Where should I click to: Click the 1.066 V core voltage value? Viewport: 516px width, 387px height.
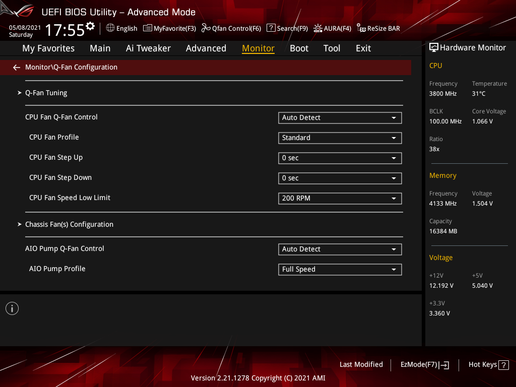pyautogui.click(x=482, y=121)
